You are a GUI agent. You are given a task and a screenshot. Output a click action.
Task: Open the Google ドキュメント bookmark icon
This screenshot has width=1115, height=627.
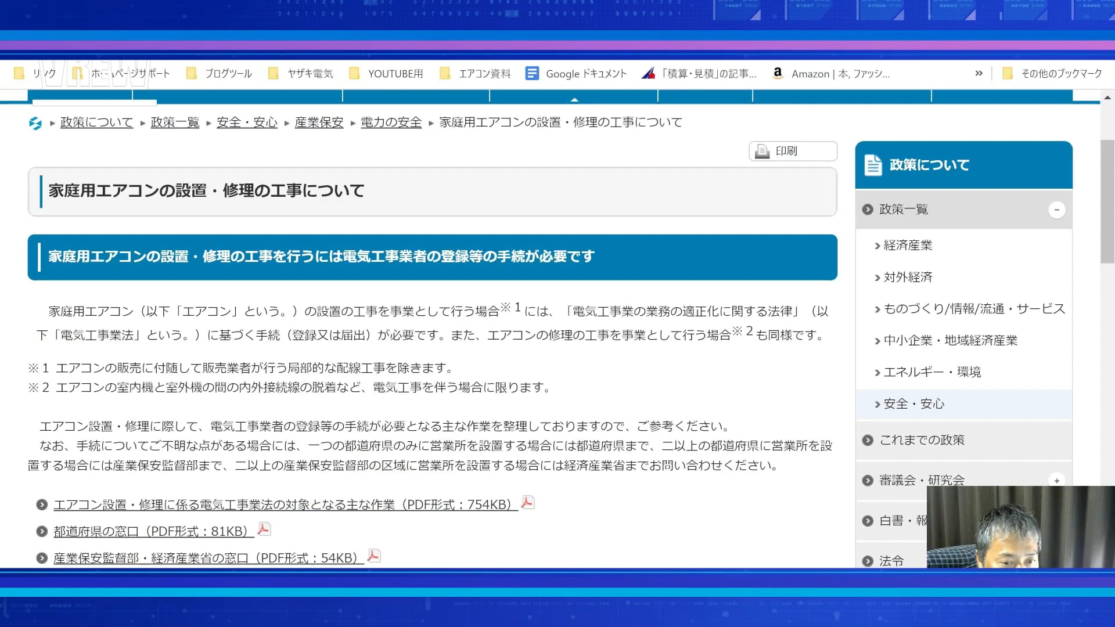tap(532, 74)
